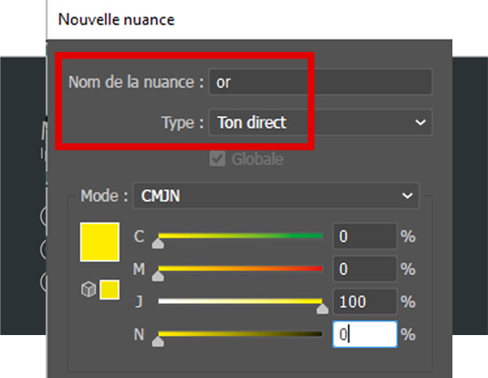Click the N percentage value field

365,334
